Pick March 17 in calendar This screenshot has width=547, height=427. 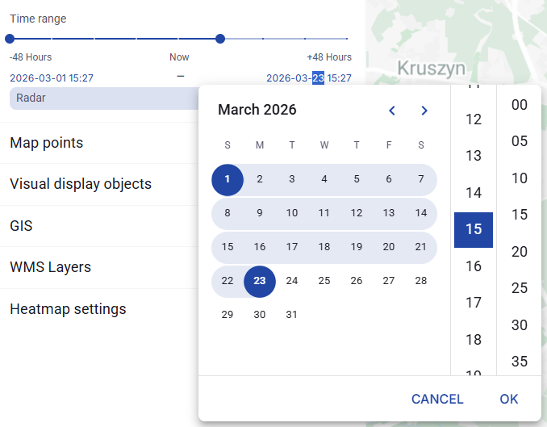[292, 247]
